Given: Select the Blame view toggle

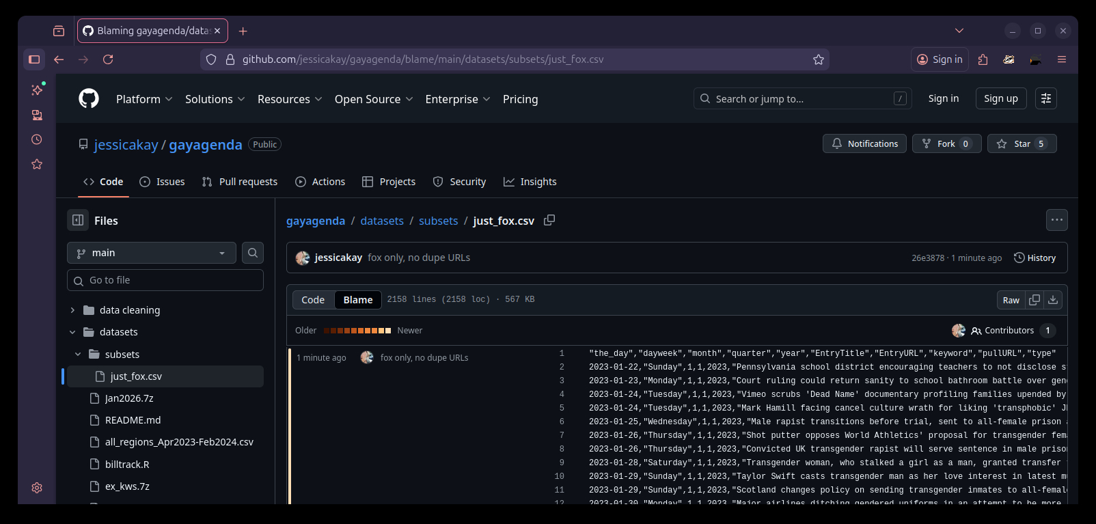Looking at the screenshot, I should pos(357,300).
